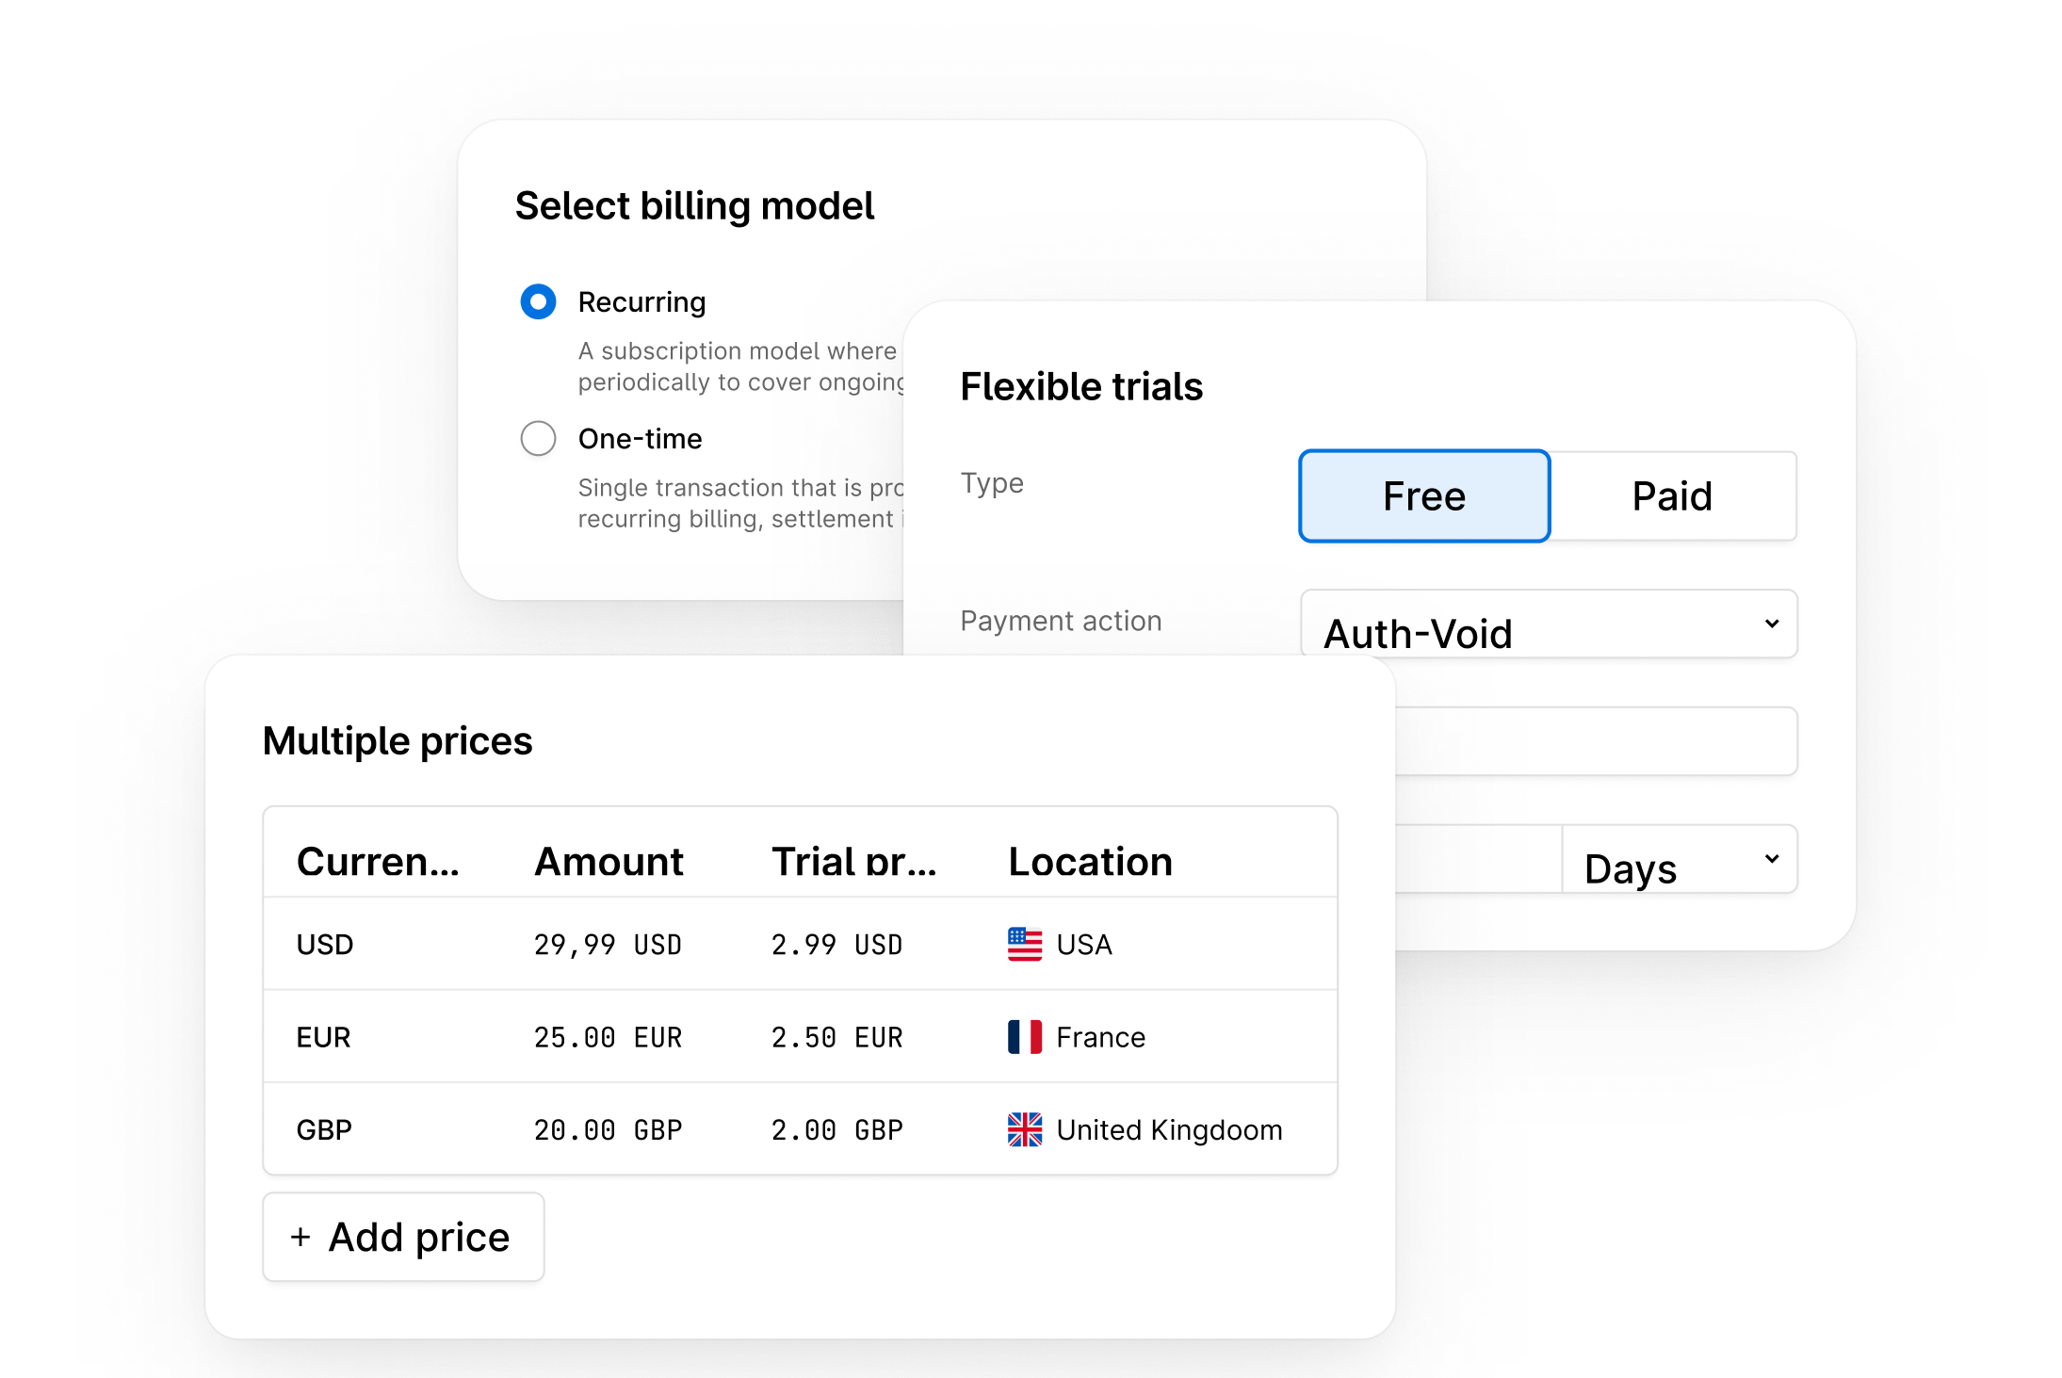Click the Auth-Void dropdown chevron arrow
The width and height of the screenshot is (2062, 1378).
coord(1771,624)
